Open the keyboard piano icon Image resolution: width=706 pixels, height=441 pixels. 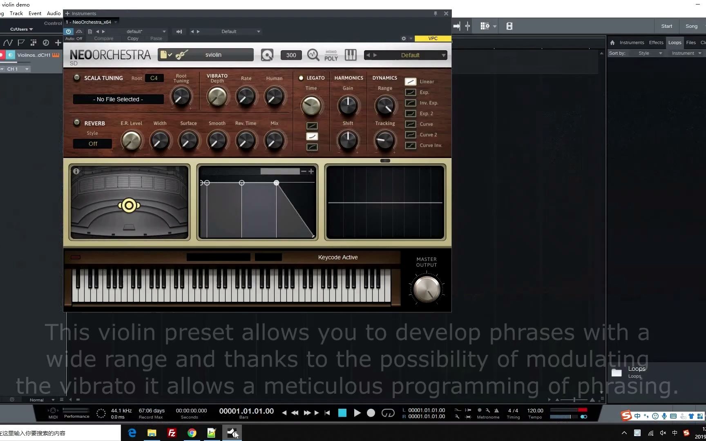[351, 55]
